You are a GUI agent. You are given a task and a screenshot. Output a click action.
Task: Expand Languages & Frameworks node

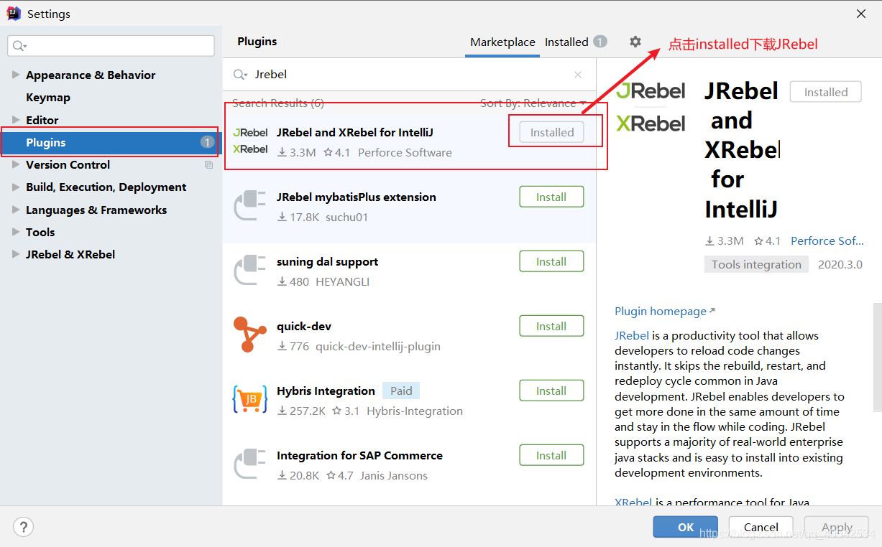[16, 210]
